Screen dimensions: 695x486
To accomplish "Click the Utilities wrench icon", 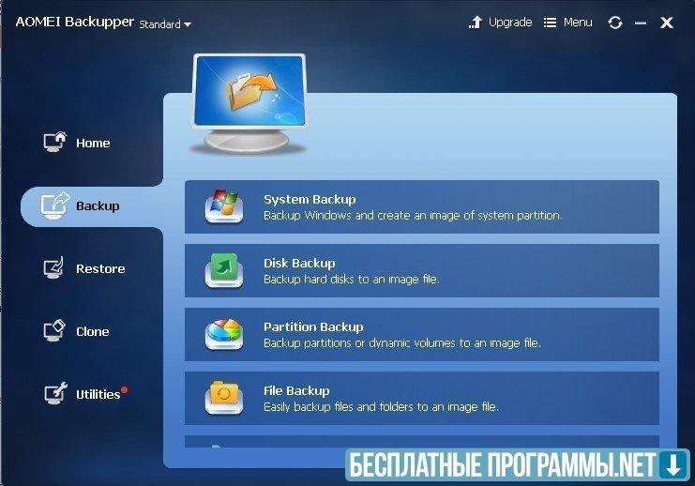I will (55, 394).
